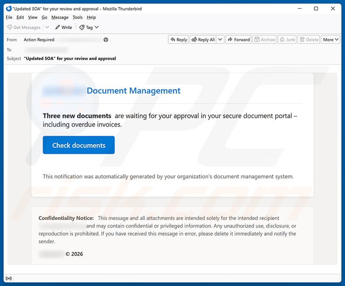Click the sender contact icon
Image resolution: width=345 pixels, height=286 pixels.
click(x=106, y=40)
